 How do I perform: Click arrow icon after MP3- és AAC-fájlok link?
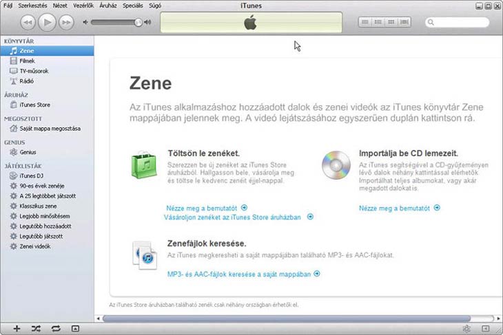click(x=317, y=274)
